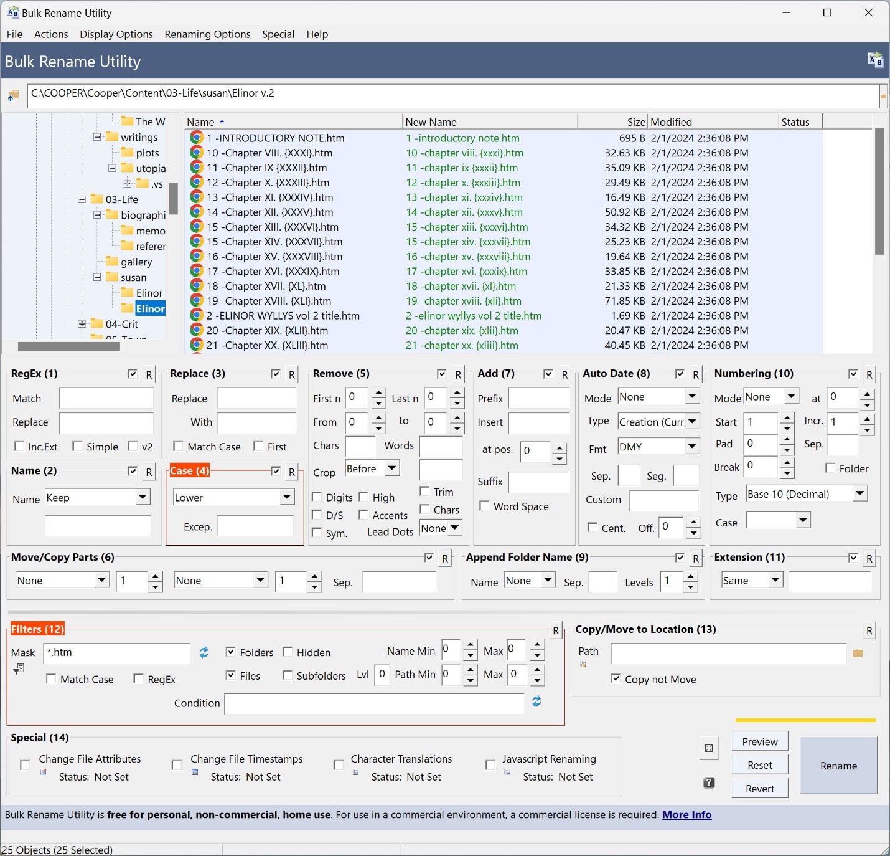Image resolution: width=890 pixels, height=856 pixels.
Task: Click the refresh icon beside the Condition field
Action: point(536,701)
